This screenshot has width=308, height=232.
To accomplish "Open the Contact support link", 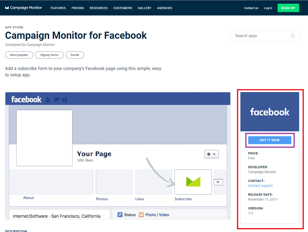I will click(x=260, y=186).
